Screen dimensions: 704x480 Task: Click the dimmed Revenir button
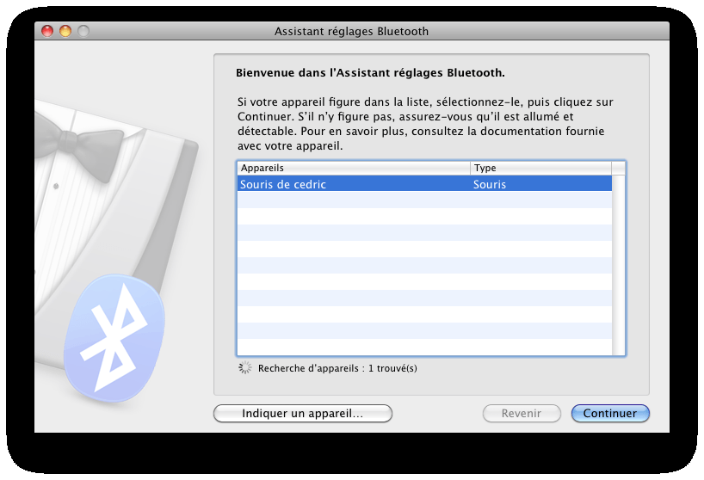tap(522, 413)
